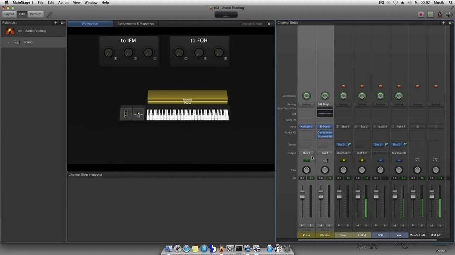Solo the Rhodes channel strip
Viewport: 455px width, 255px height.
coord(329,225)
